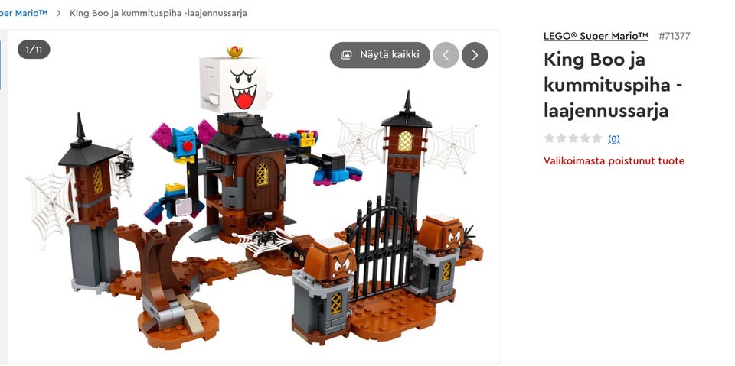
Task: Click the Valikoimasta poistunut tuote status text
Action: 614,161
